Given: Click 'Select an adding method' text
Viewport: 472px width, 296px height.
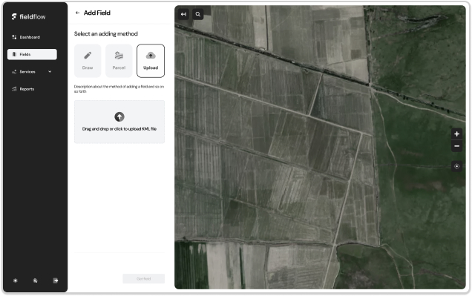Looking at the screenshot, I should tap(106, 33).
